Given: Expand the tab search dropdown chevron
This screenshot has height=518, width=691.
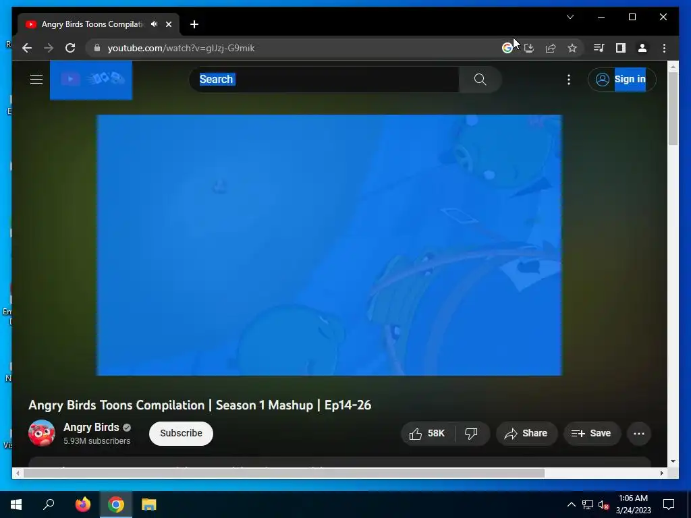Looking at the screenshot, I should point(570,17).
